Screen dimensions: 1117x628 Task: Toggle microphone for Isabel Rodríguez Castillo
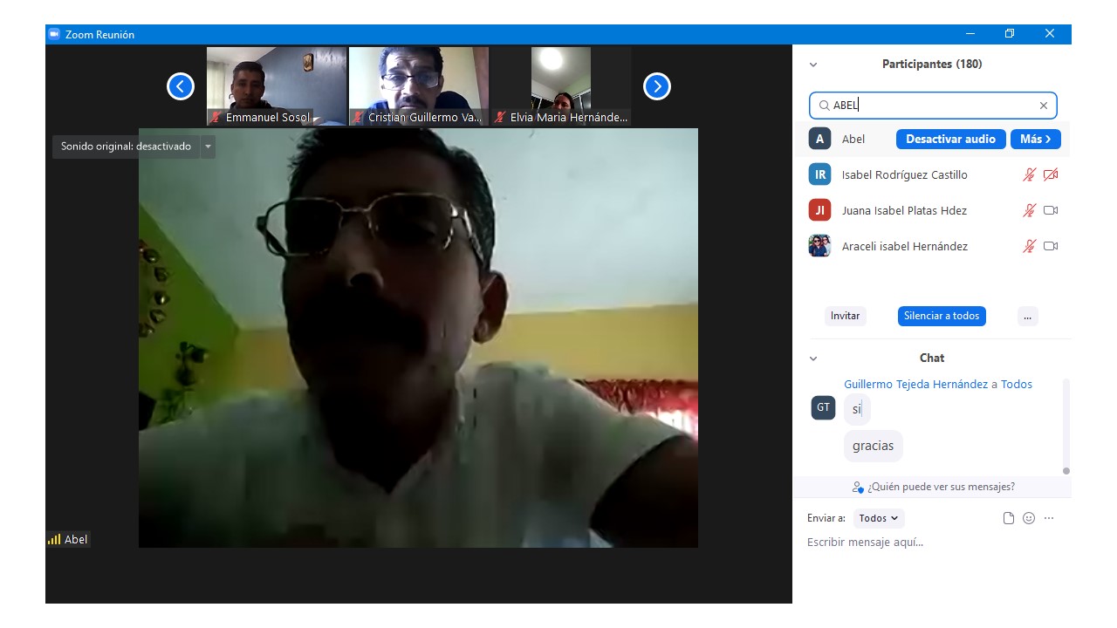pos(1029,174)
